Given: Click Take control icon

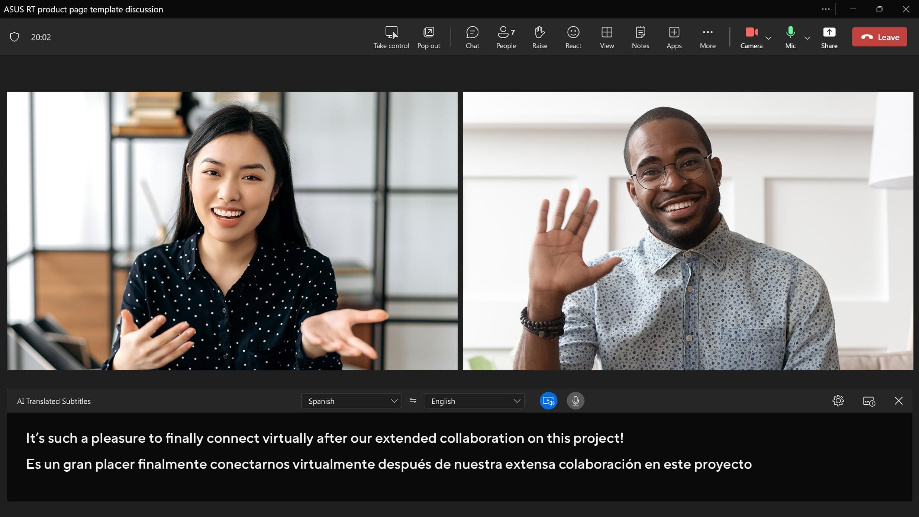Looking at the screenshot, I should click(391, 37).
